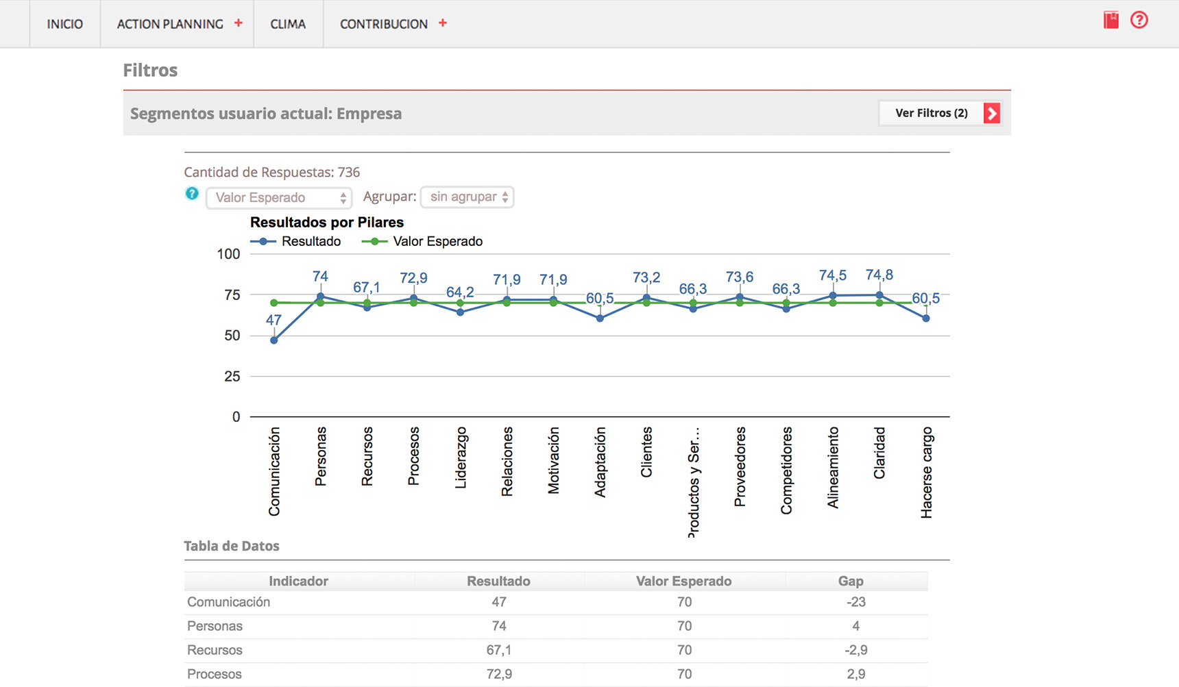
Task: Open the 'sin agrupar' grouping dropdown
Action: tap(467, 197)
